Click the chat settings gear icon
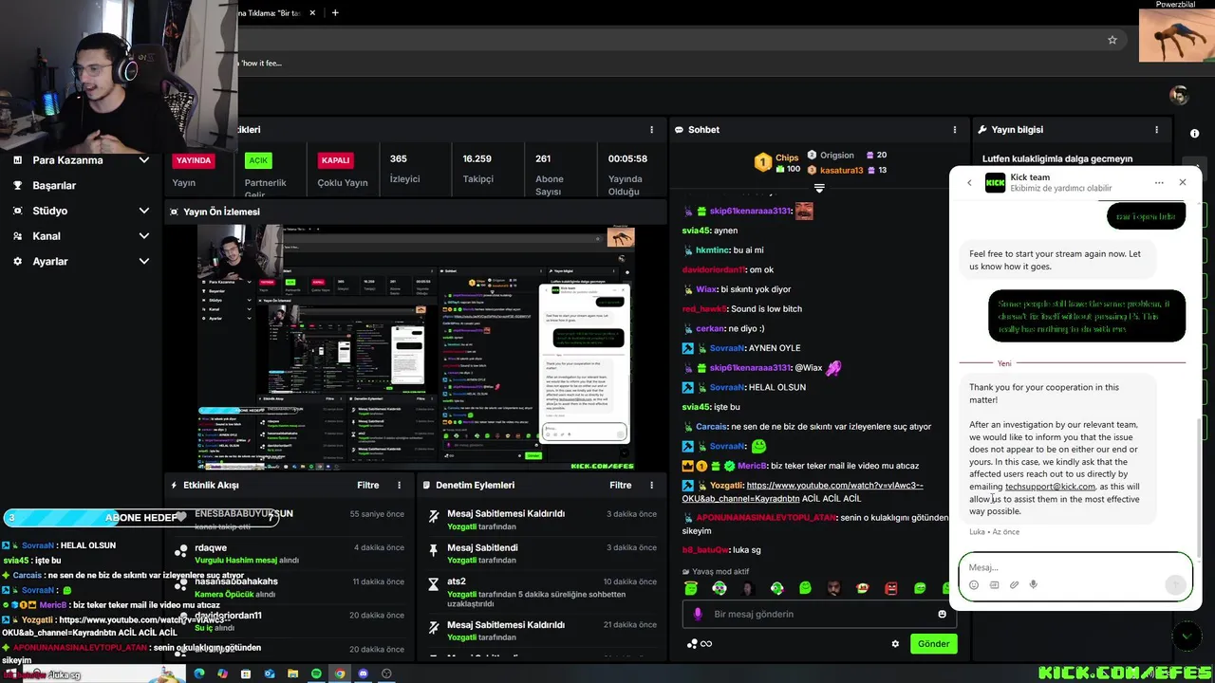The height and width of the screenshot is (683, 1215). [x=895, y=644]
